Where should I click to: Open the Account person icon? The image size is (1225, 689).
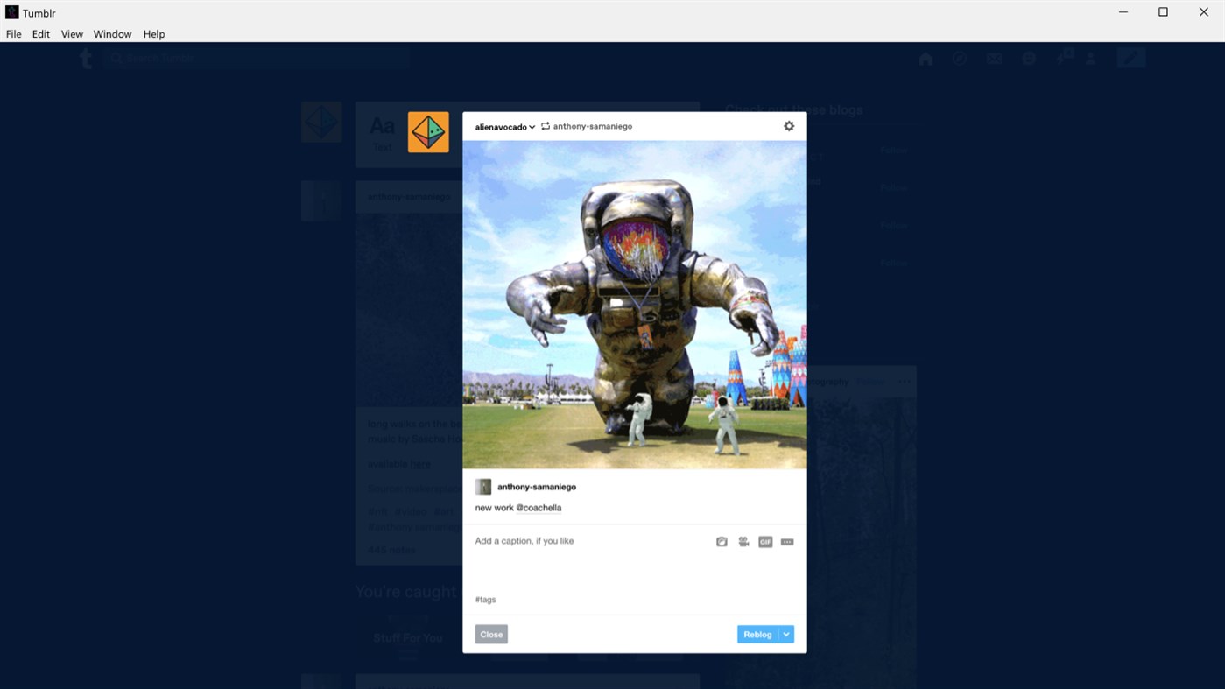click(x=1090, y=58)
